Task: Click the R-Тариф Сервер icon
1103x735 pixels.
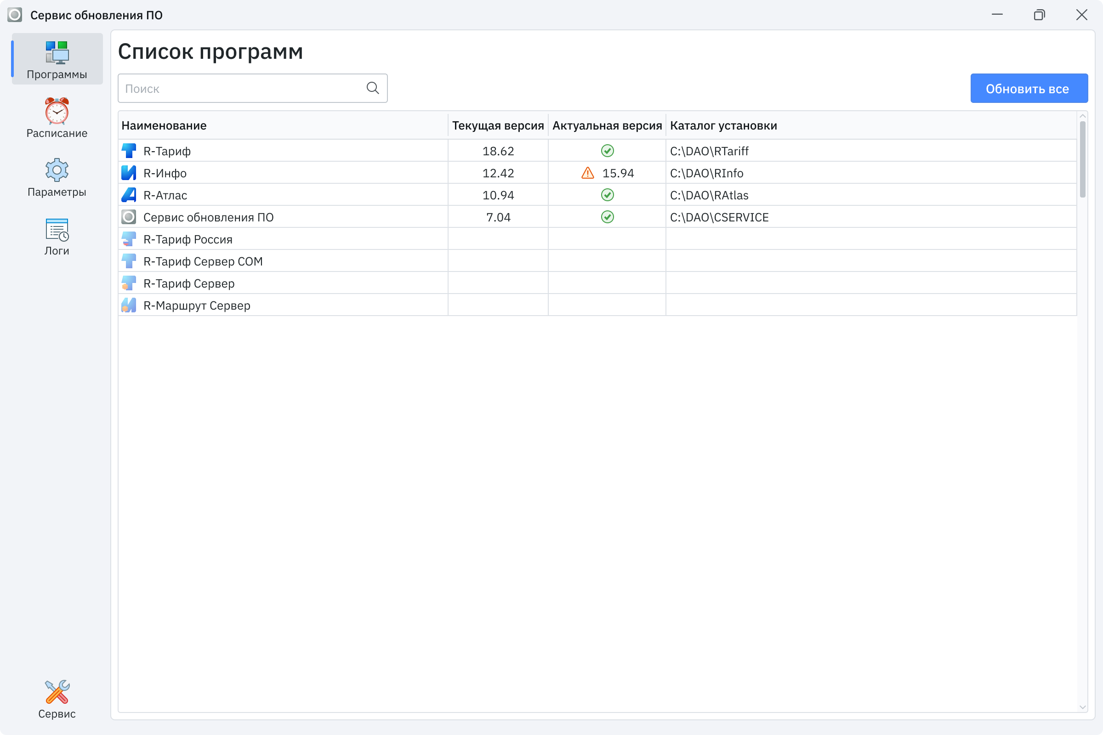Action: (129, 283)
